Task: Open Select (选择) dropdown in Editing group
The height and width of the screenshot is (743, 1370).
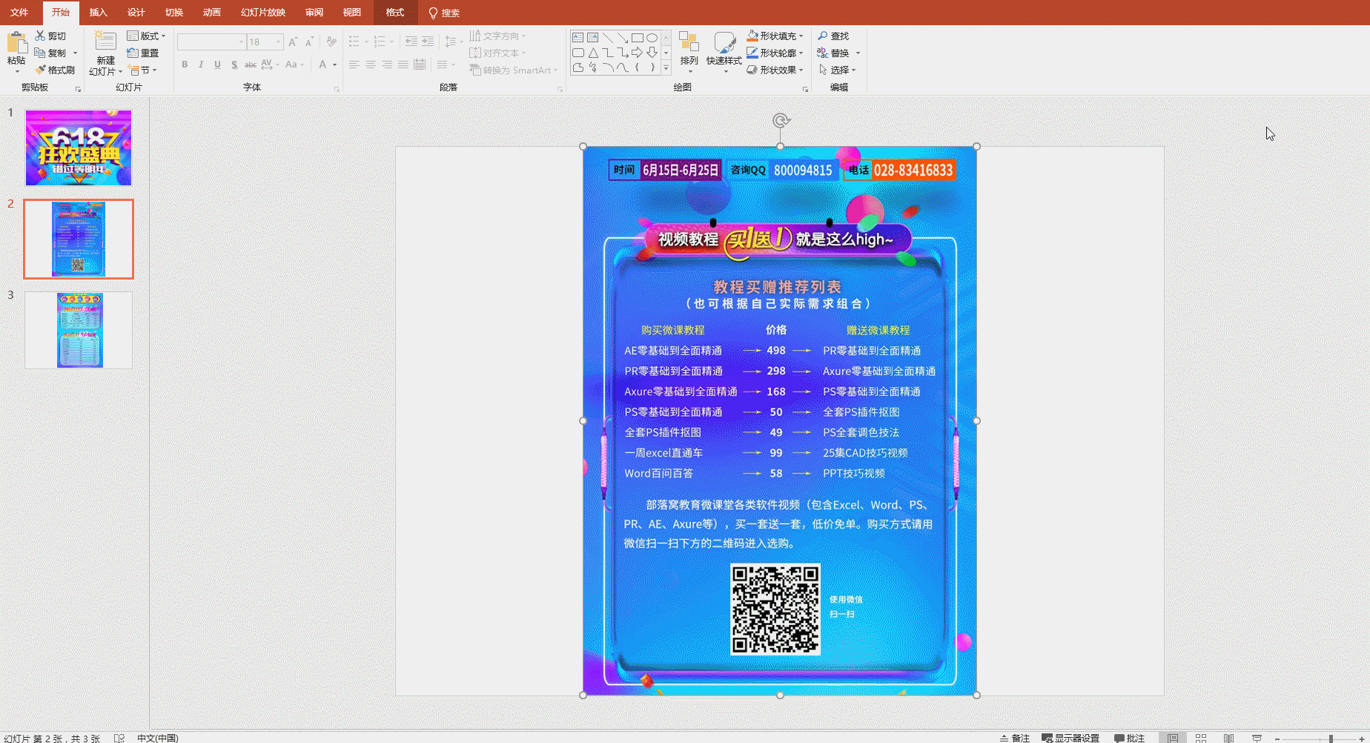Action: pos(838,70)
